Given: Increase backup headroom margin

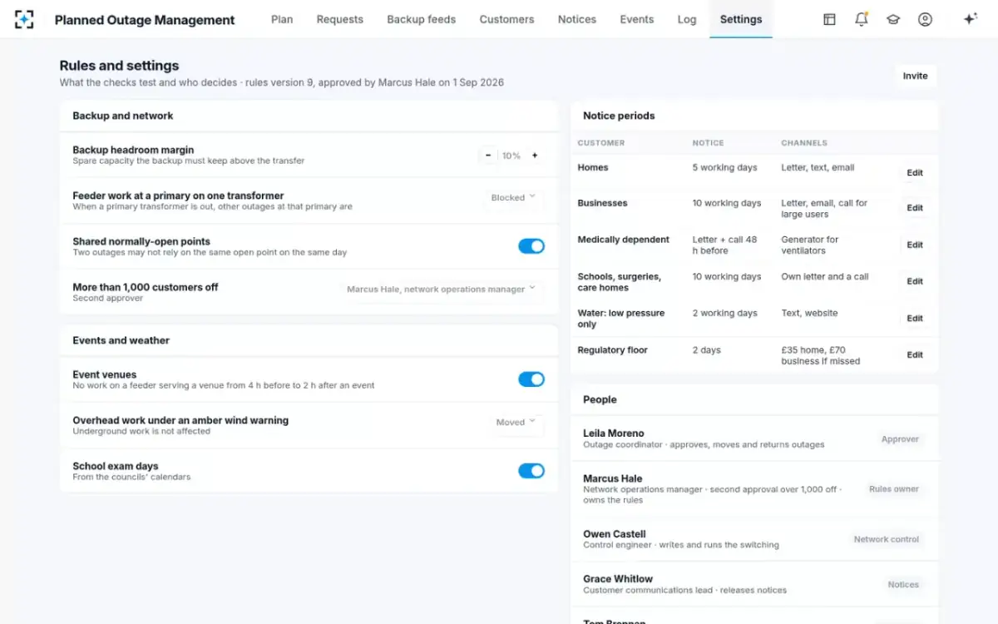Looking at the screenshot, I should pos(535,156).
